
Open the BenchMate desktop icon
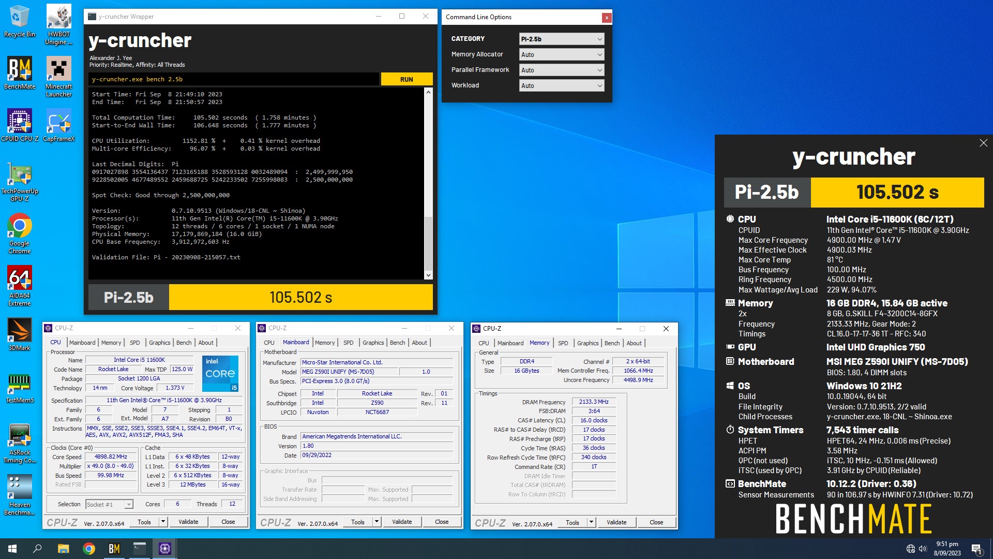[x=19, y=73]
